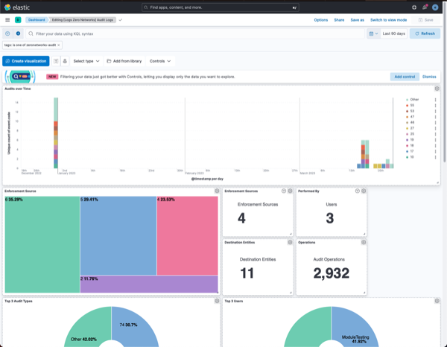Remove the tags zeronetworks-audit filter
This screenshot has height=347, width=447.
pyautogui.click(x=59, y=45)
